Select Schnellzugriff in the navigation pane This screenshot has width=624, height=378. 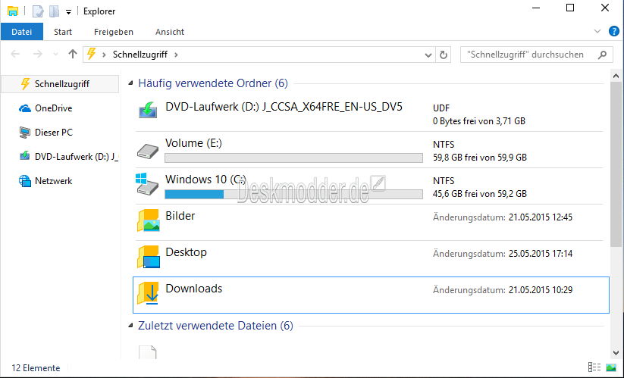(60, 84)
